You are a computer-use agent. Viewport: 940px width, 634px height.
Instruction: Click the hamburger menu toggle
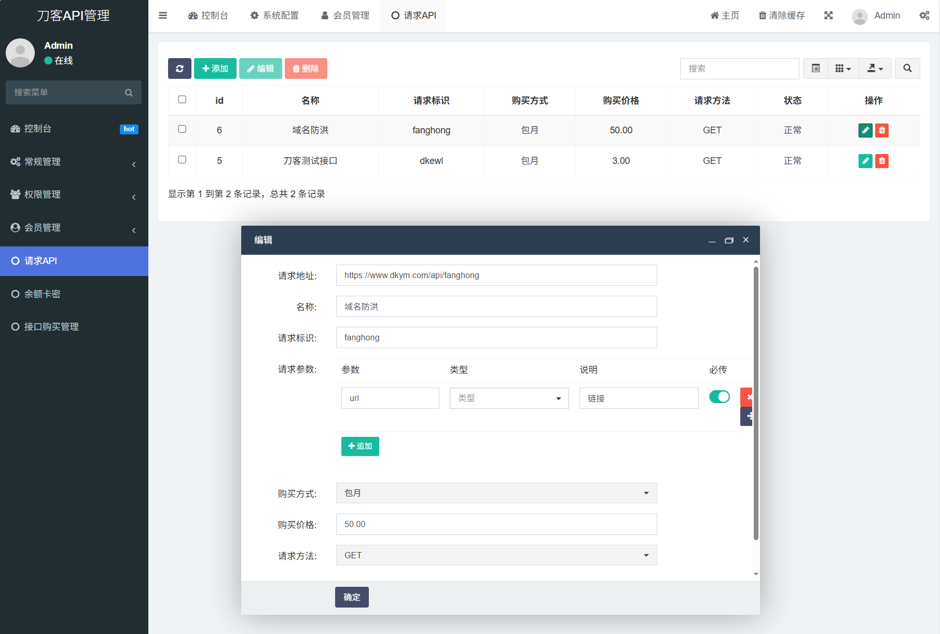click(x=163, y=16)
